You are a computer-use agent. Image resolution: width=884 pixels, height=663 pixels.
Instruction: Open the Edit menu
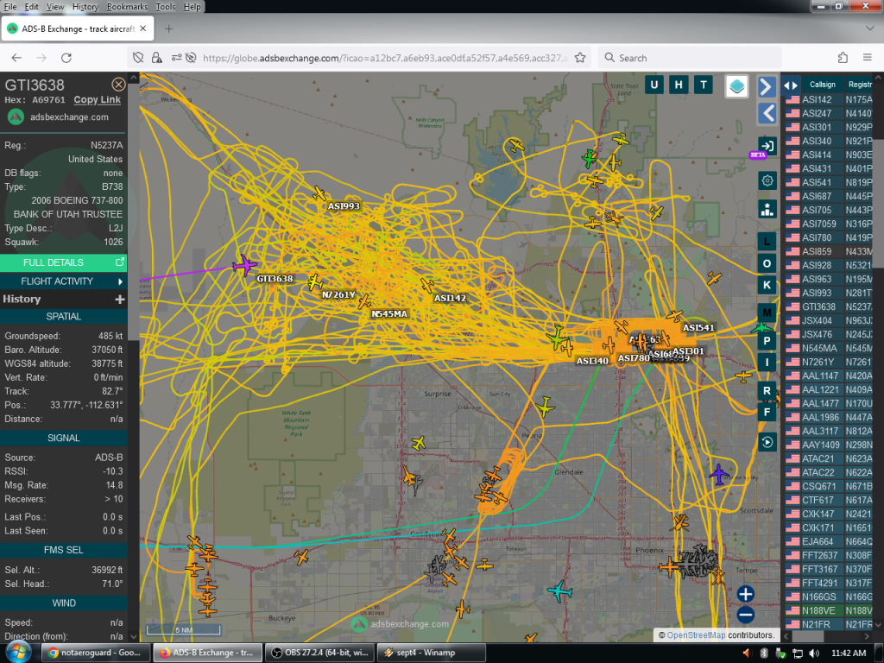[32, 7]
